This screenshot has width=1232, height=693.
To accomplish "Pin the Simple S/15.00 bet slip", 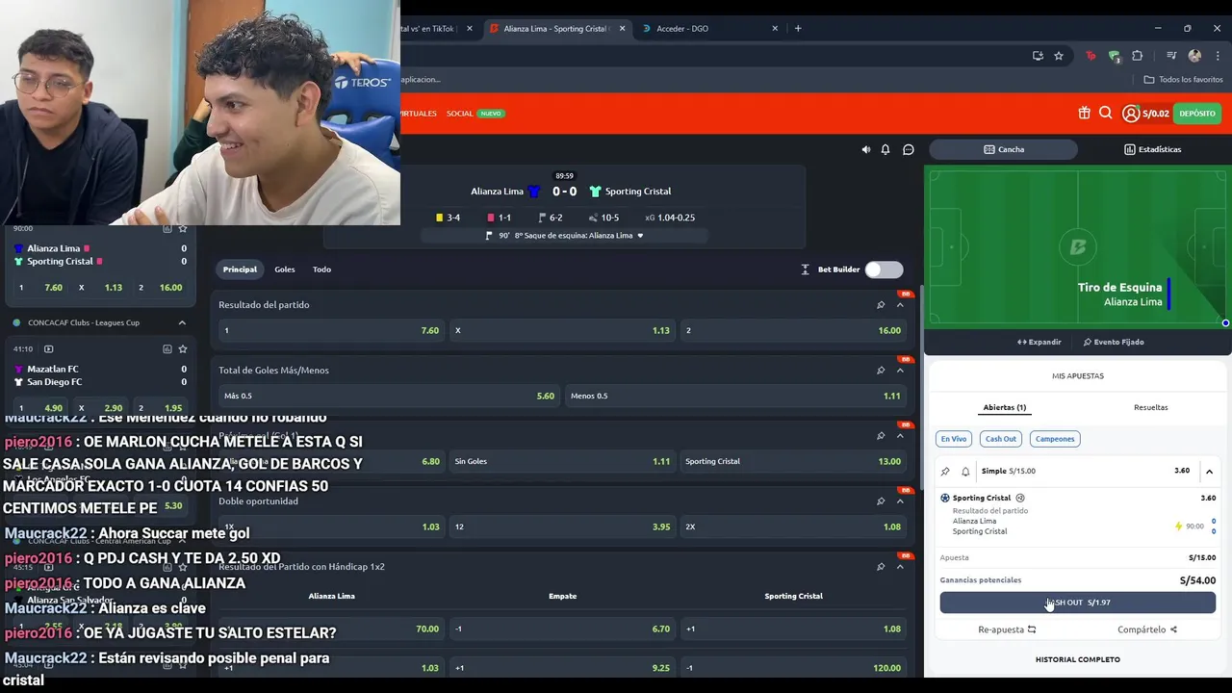I will pyautogui.click(x=945, y=472).
